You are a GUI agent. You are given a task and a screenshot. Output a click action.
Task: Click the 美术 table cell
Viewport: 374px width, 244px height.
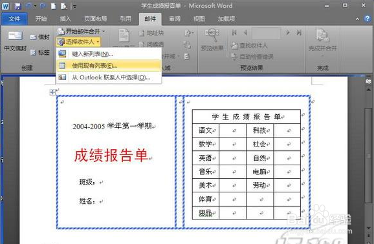tap(206, 185)
